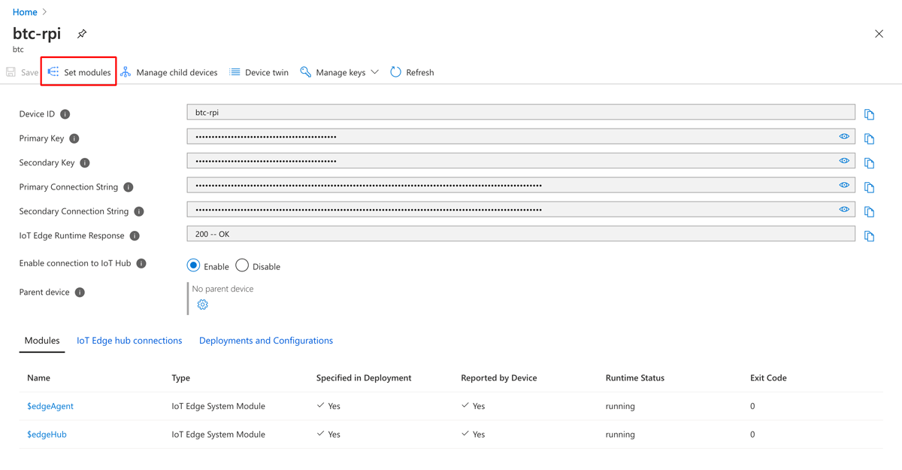Close the btc-rpi device blade
902x470 pixels.
coord(879,34)
